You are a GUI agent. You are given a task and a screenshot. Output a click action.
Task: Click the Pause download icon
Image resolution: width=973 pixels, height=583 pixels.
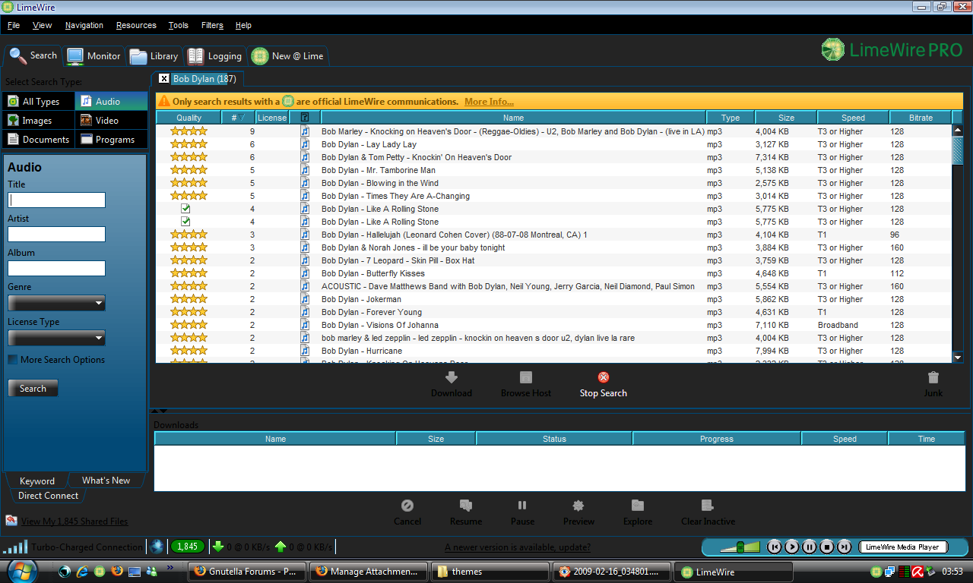[522, 506]
